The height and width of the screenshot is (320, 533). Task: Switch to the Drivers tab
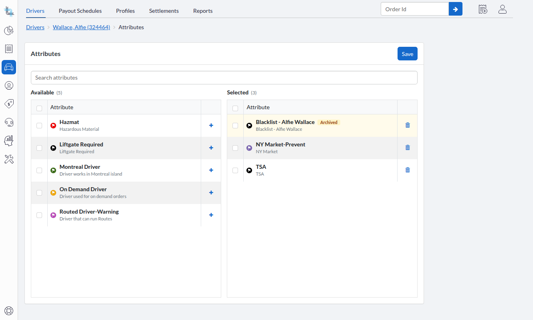click(x=35, y=11)
